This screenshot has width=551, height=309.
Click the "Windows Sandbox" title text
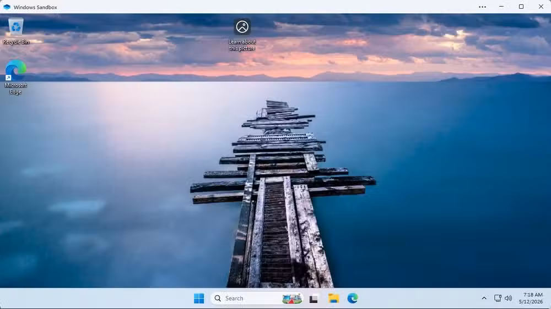click(35, 7)
